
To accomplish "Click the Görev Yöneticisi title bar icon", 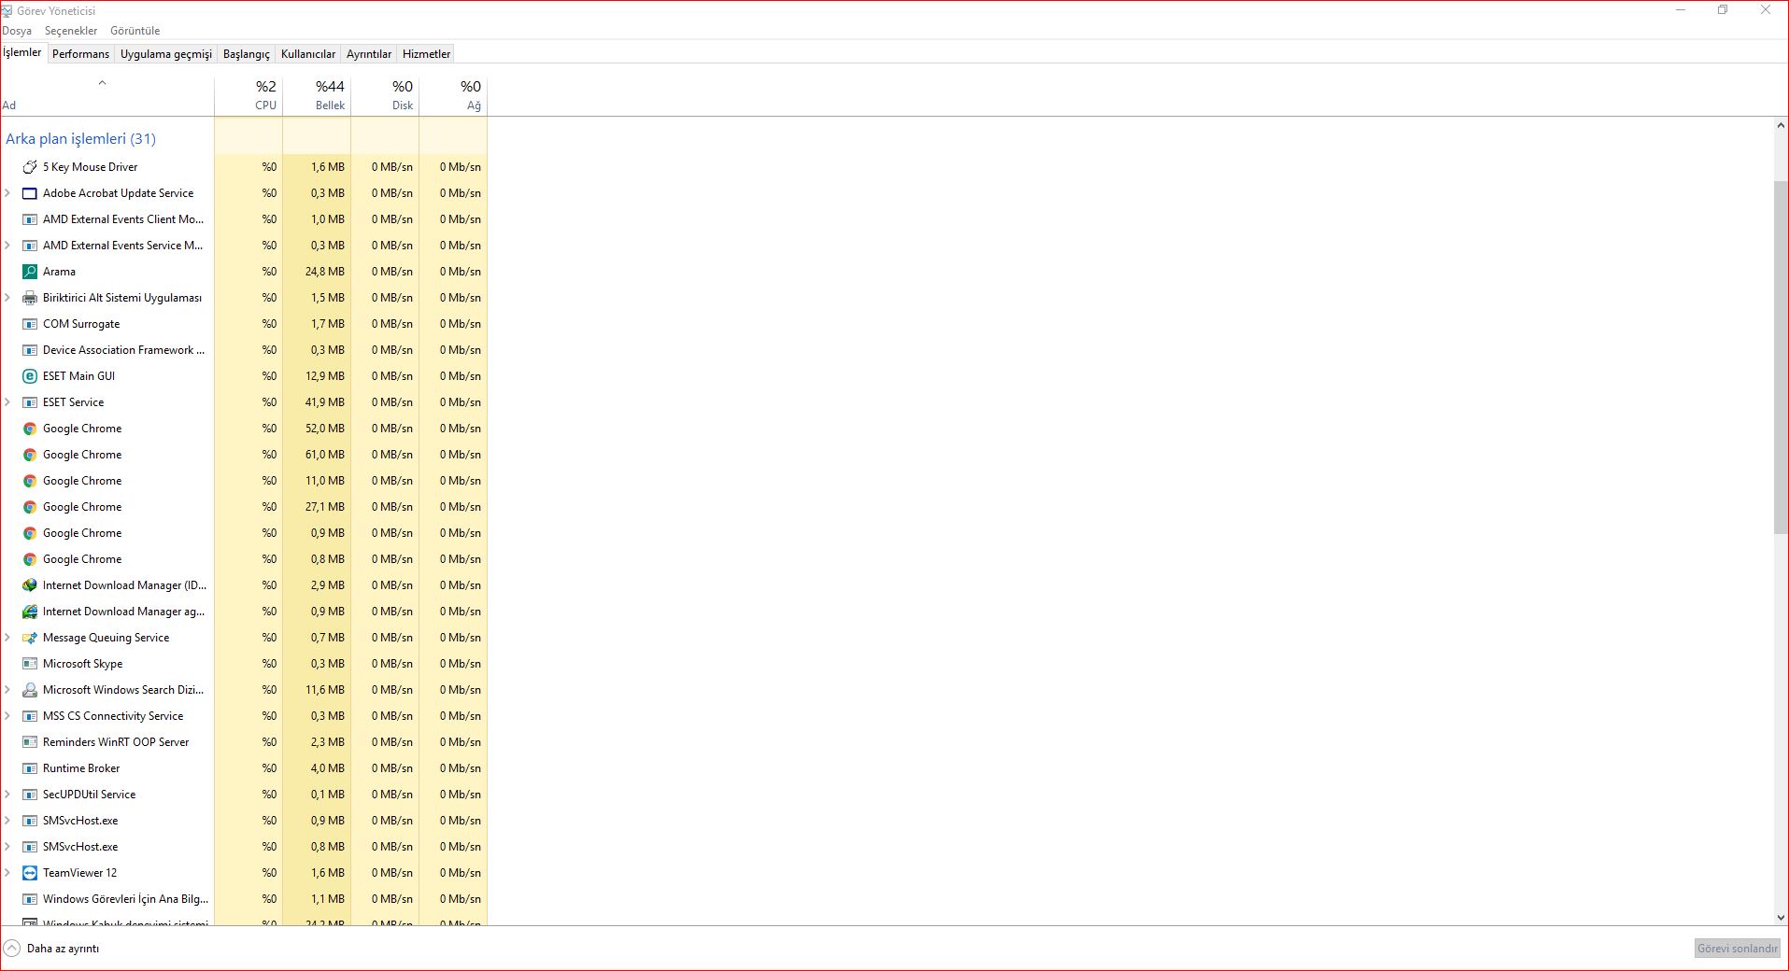I will (7, 11).
